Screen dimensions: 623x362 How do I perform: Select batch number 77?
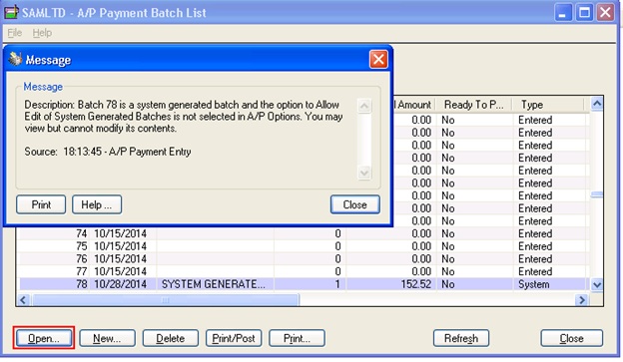click(81, 271)
